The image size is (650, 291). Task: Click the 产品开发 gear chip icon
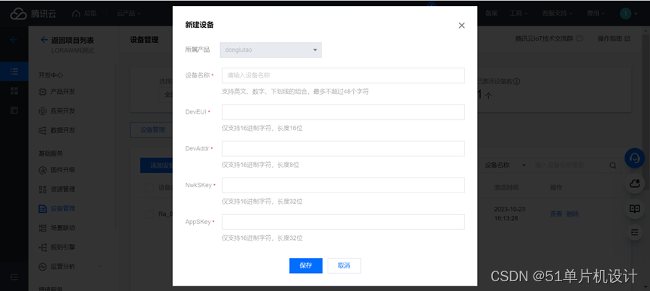click(x=42, y=92)
